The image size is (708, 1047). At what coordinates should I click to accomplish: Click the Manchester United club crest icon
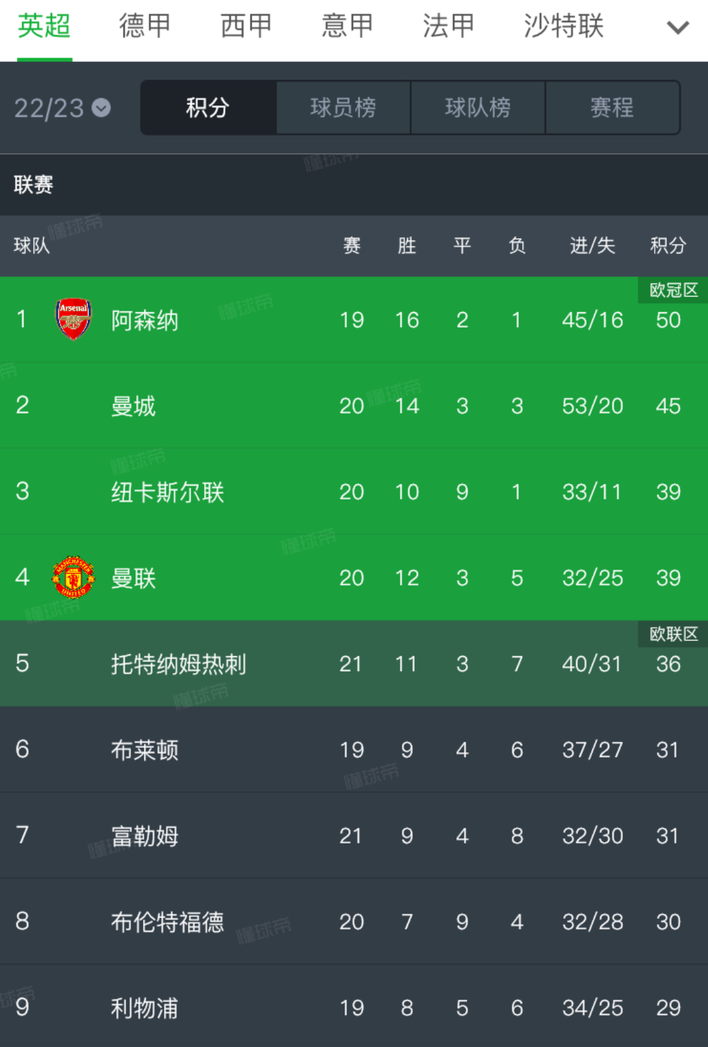[73, 576]
